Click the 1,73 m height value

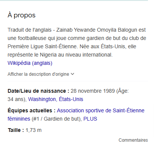(34, 130)
